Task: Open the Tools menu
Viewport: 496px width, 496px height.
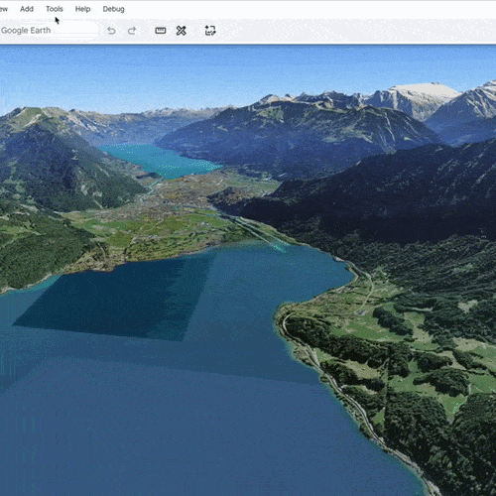Action: [55, 9]
